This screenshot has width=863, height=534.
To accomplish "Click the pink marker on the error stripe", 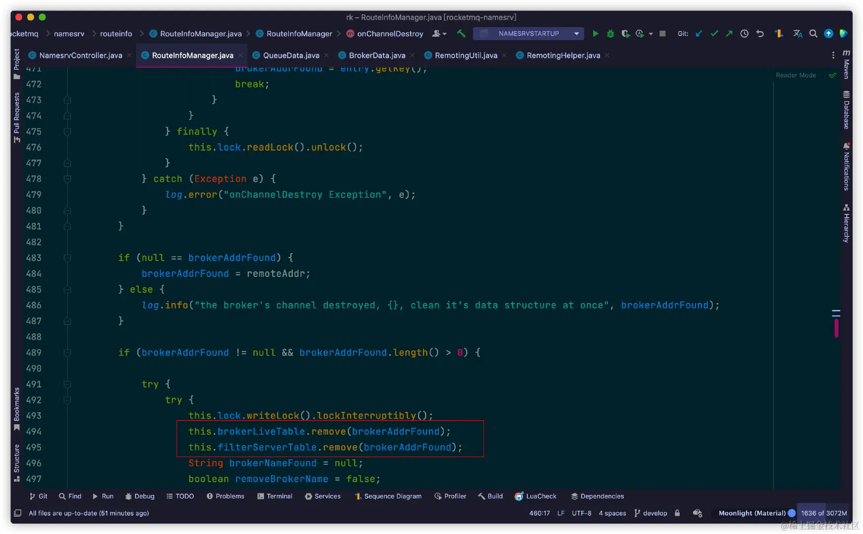I will point(836,328).
